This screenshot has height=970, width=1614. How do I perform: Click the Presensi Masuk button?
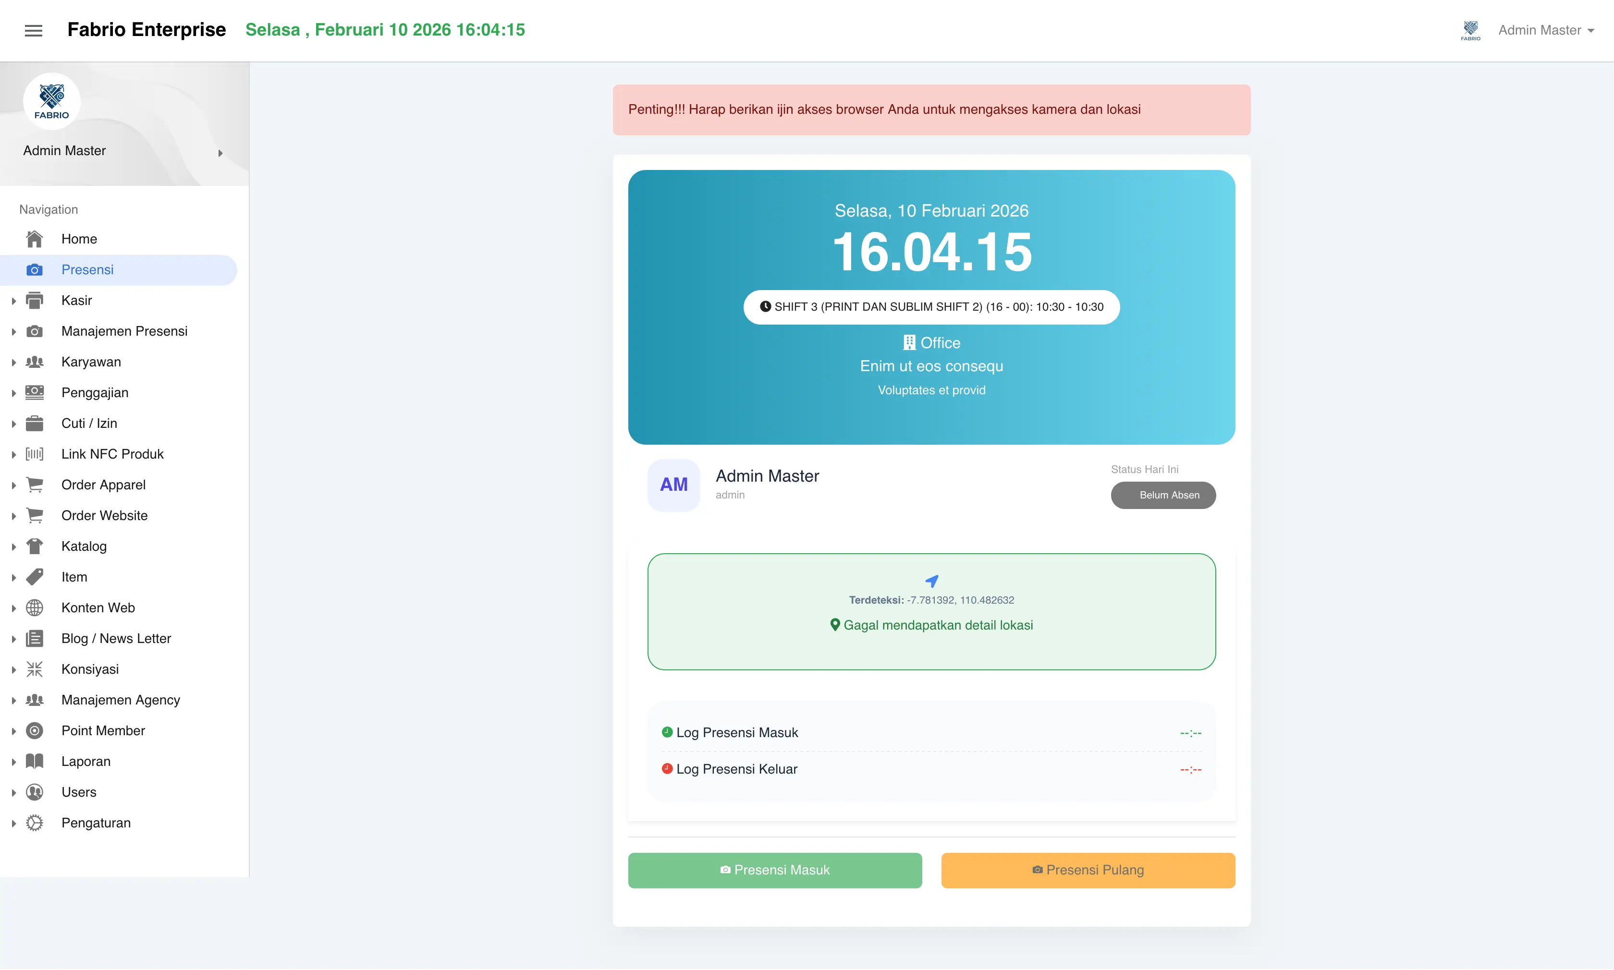click(x=775, y=870)
